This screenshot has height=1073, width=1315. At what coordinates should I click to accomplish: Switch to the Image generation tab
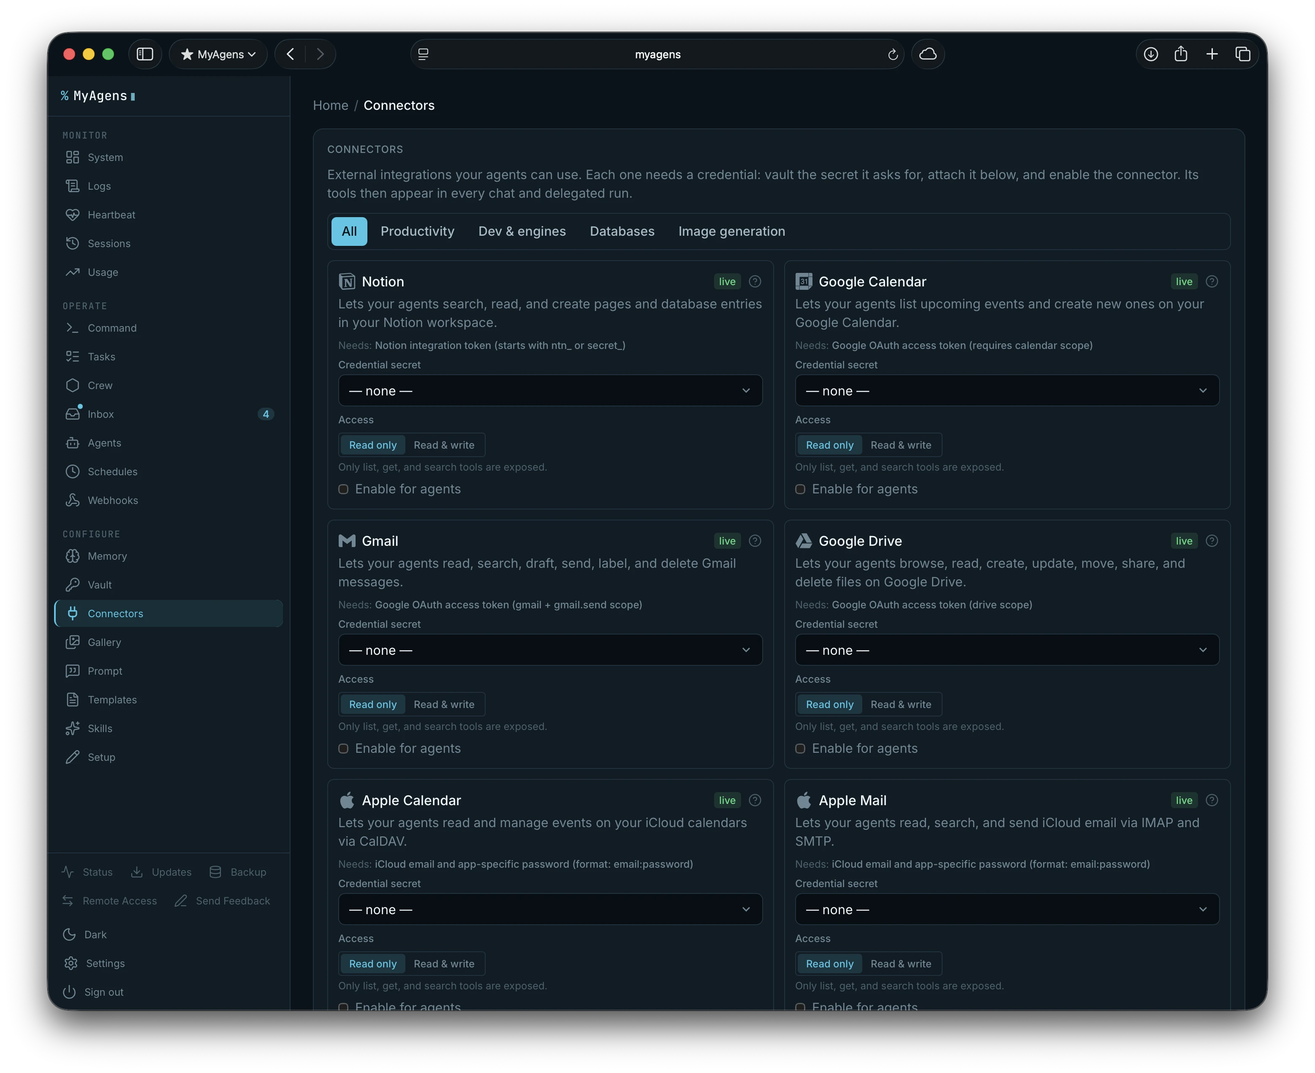click(x=731, y=231)
